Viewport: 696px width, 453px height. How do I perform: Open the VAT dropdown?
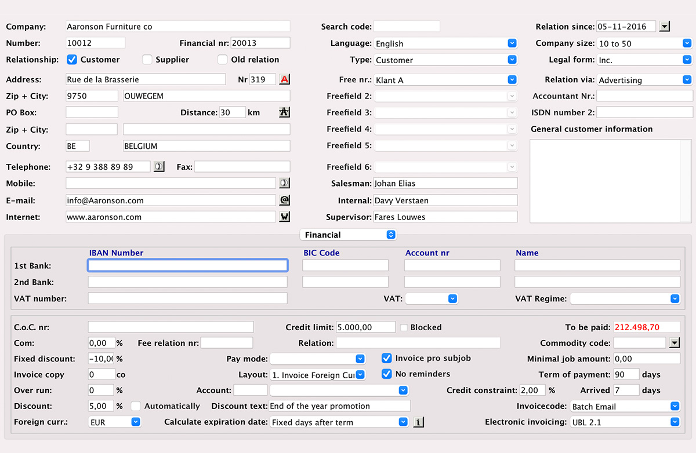[432, 298]
